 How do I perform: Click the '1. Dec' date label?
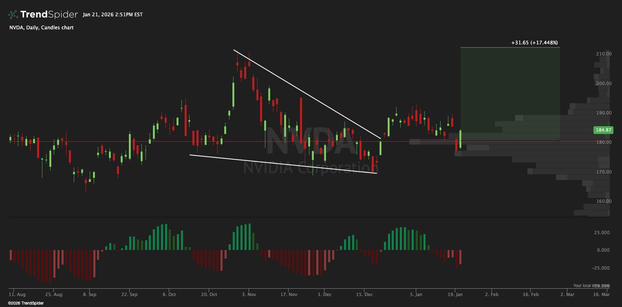[x=325, y=294]
